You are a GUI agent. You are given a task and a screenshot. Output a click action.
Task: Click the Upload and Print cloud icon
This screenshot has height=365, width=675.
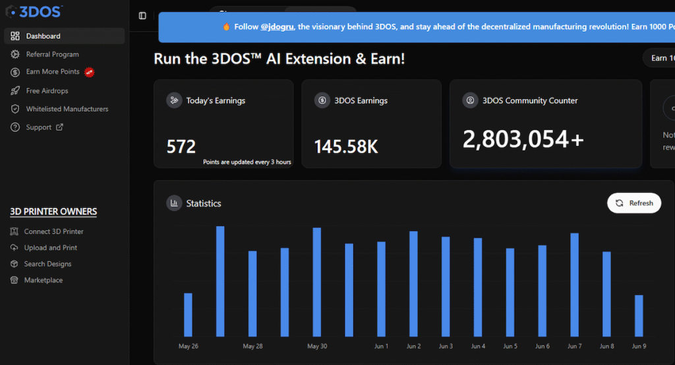[15, 248]
